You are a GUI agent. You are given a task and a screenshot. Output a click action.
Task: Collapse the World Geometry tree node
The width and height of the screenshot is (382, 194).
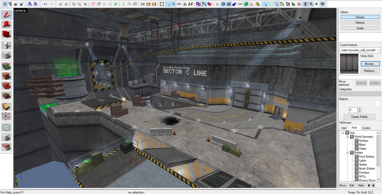coord(348,137)
